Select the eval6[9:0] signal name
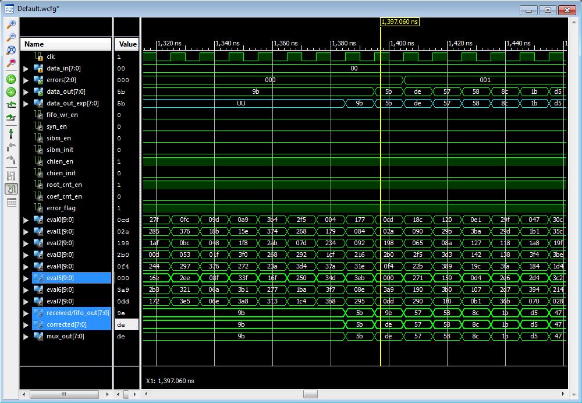The width and height of the screenshot is (582, 403). click(x=60, y=289)
